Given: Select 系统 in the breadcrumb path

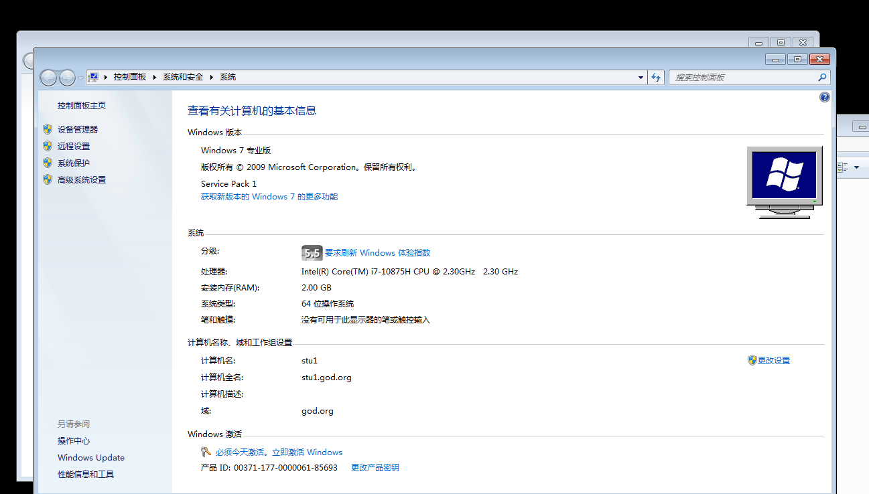Looking at the screenshot, I should click(228, 77).
